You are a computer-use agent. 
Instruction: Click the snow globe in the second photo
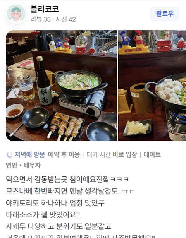[x=164, y=41]
